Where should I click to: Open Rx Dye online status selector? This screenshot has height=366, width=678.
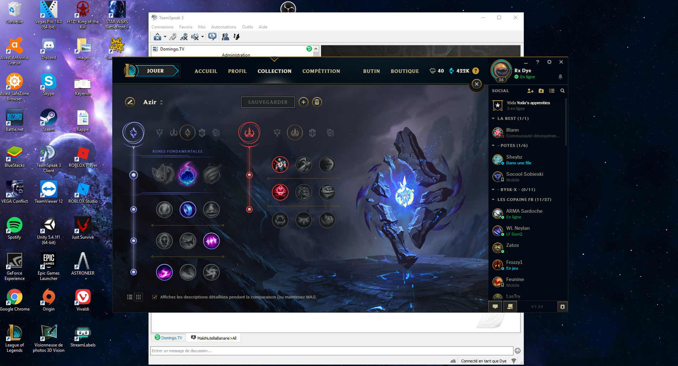point(525,77)
